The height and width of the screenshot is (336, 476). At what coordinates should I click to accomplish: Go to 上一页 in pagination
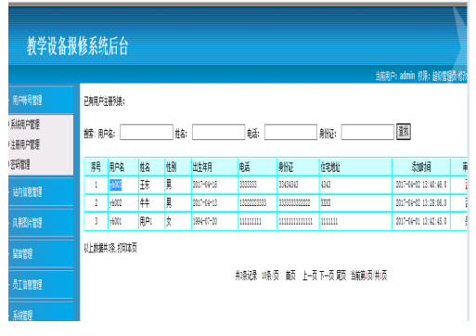[310, 275]
